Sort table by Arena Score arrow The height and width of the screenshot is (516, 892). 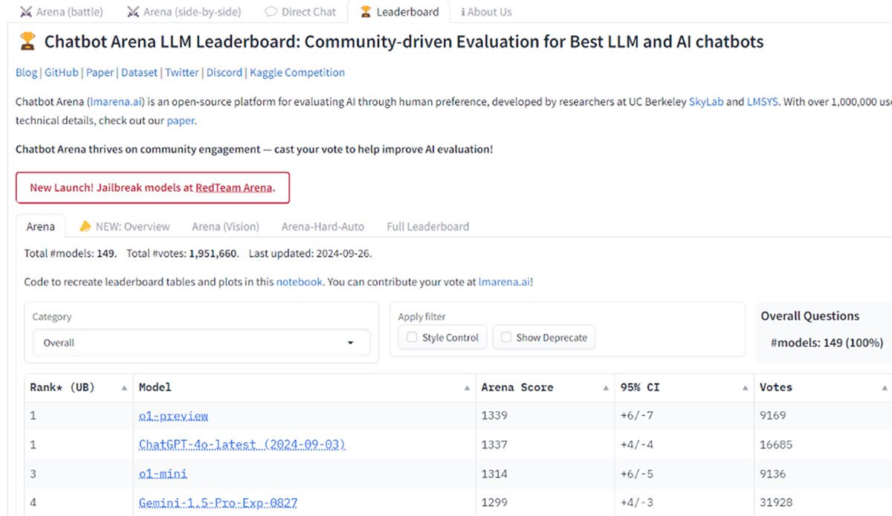tap(607, 388)
